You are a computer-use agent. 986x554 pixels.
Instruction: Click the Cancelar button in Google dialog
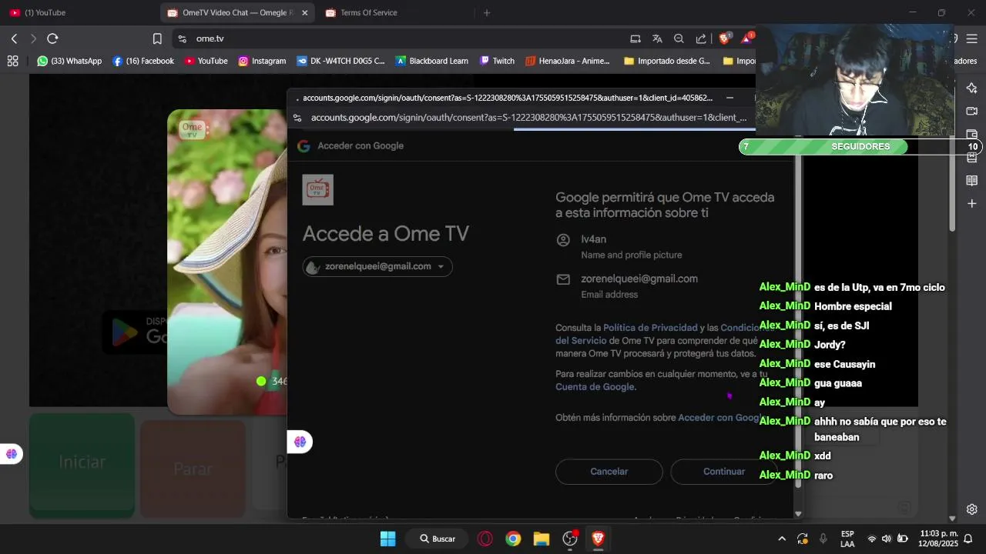pyautogui.click(x=609, y=472)
